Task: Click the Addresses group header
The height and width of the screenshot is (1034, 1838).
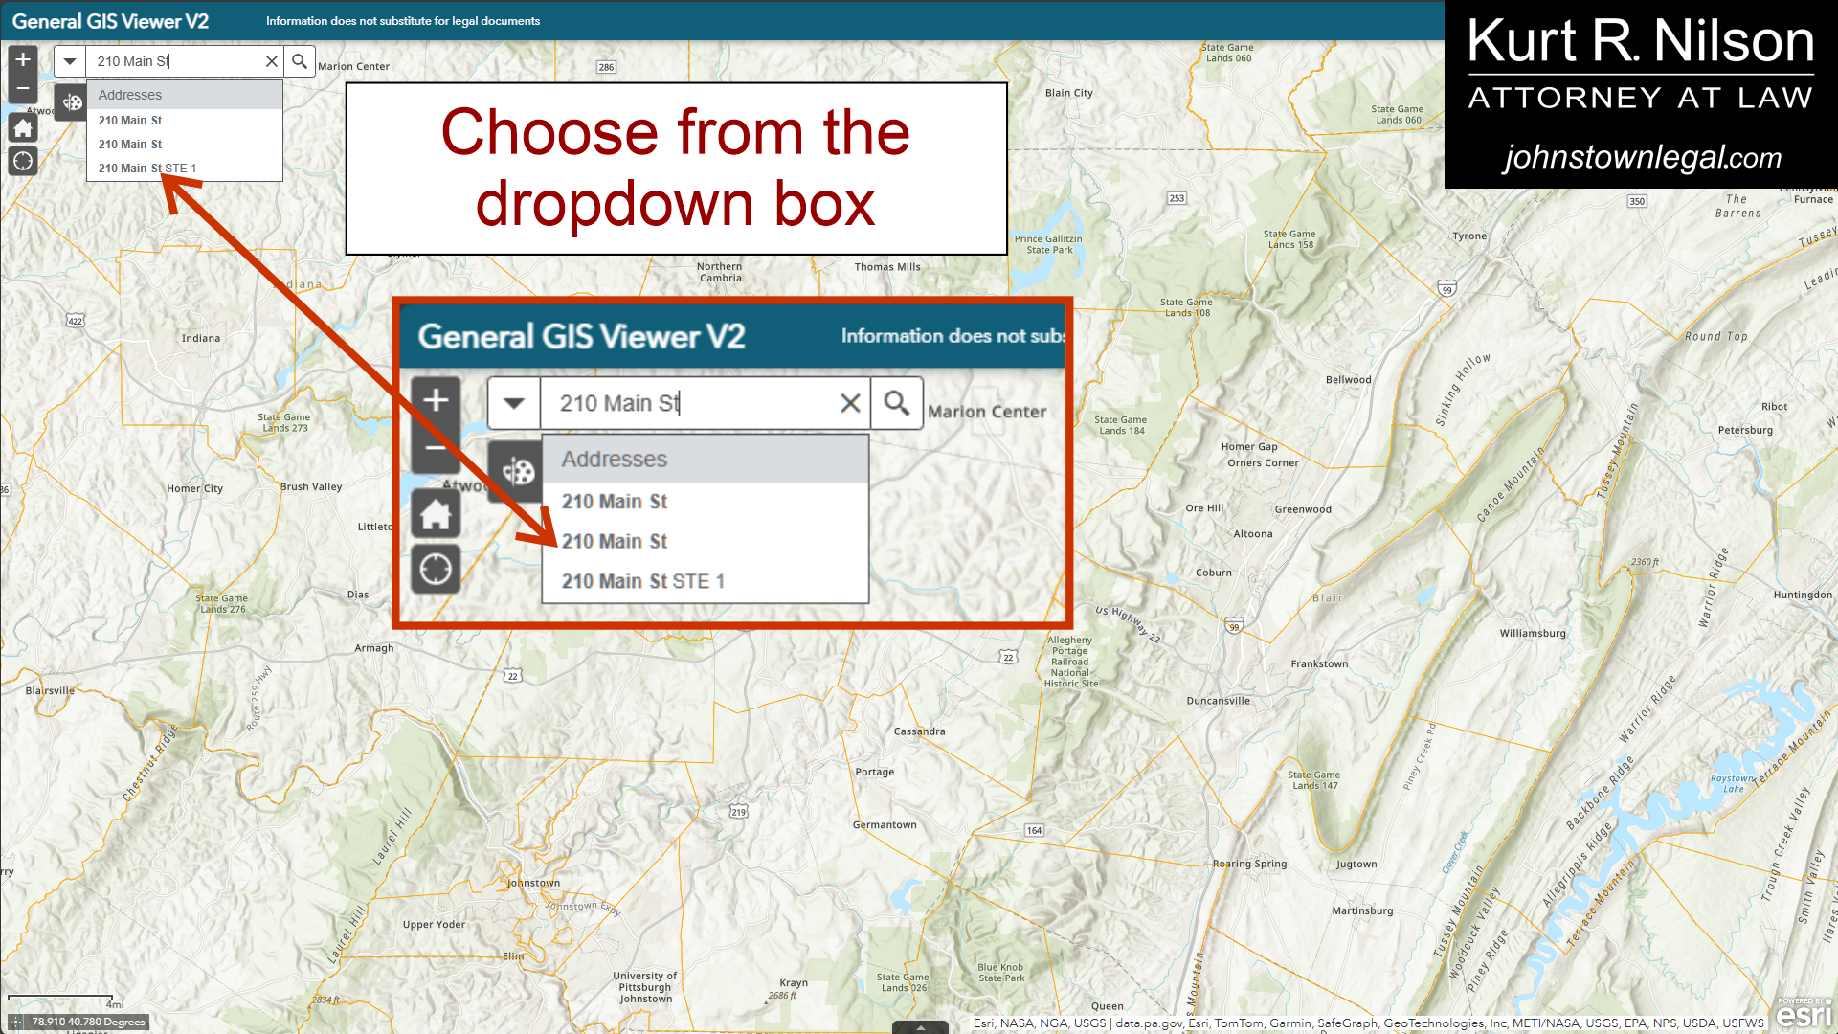Action: pos(130,95)
